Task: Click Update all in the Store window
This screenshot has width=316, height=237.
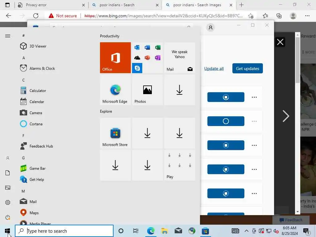Action: point(214,69)
